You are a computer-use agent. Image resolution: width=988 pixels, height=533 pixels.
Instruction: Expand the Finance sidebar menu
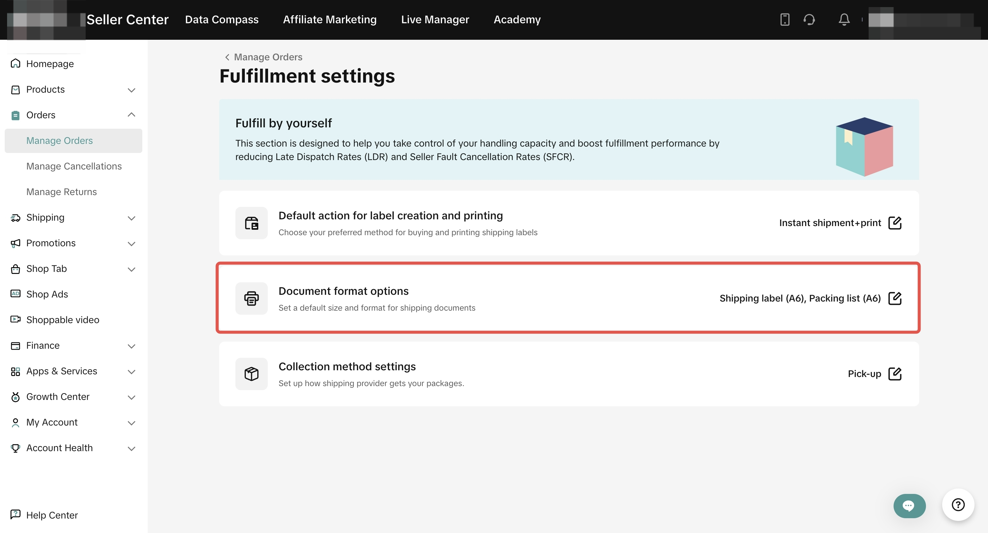(x=131, y=346)
